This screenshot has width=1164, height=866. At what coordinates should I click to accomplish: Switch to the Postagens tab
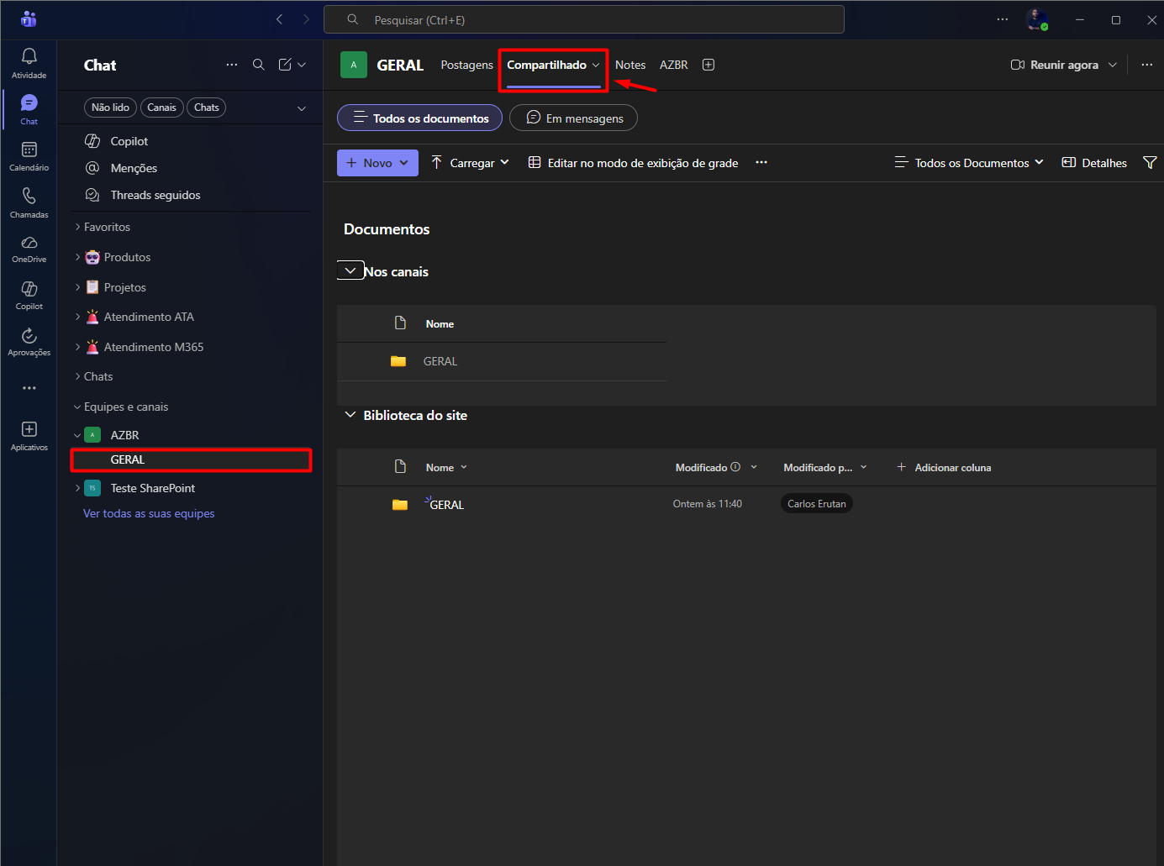point(466,65)
